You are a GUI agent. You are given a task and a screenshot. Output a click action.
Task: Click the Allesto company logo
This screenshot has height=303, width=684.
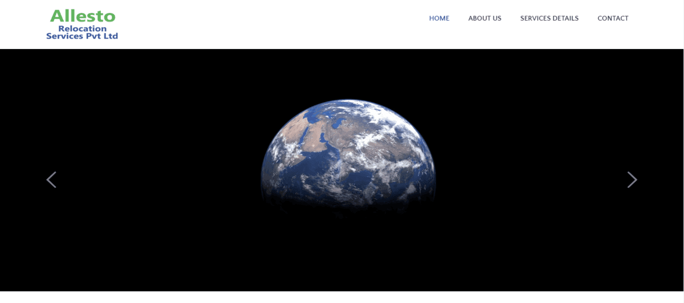(82, 24)
